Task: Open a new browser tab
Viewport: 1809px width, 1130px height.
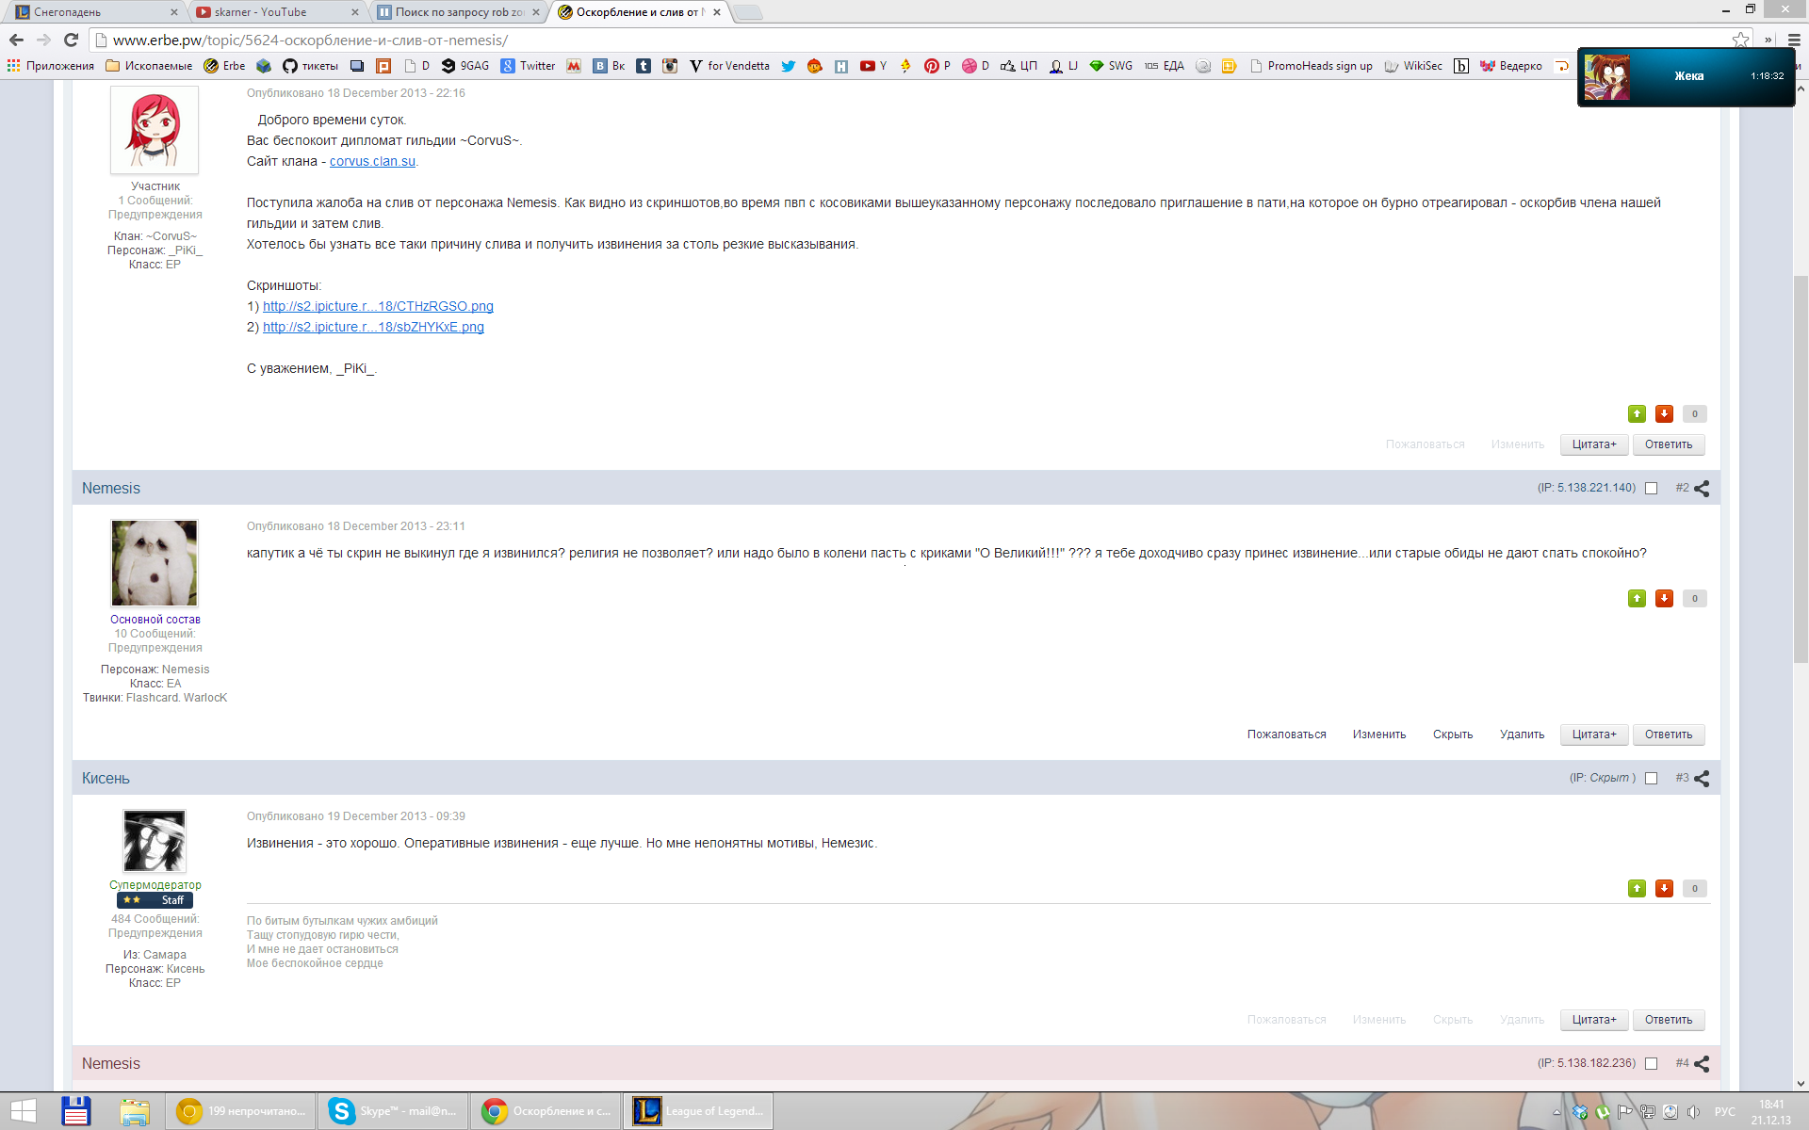Action: click(x=747, y=12)
